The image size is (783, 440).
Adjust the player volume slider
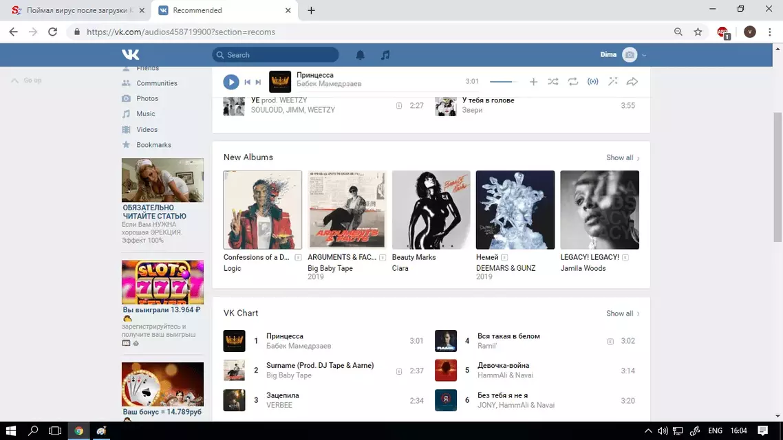pos(503,82)
